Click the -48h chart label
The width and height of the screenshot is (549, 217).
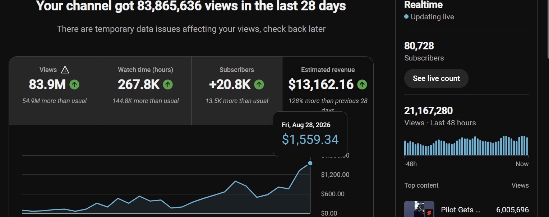tap(410, 164)
